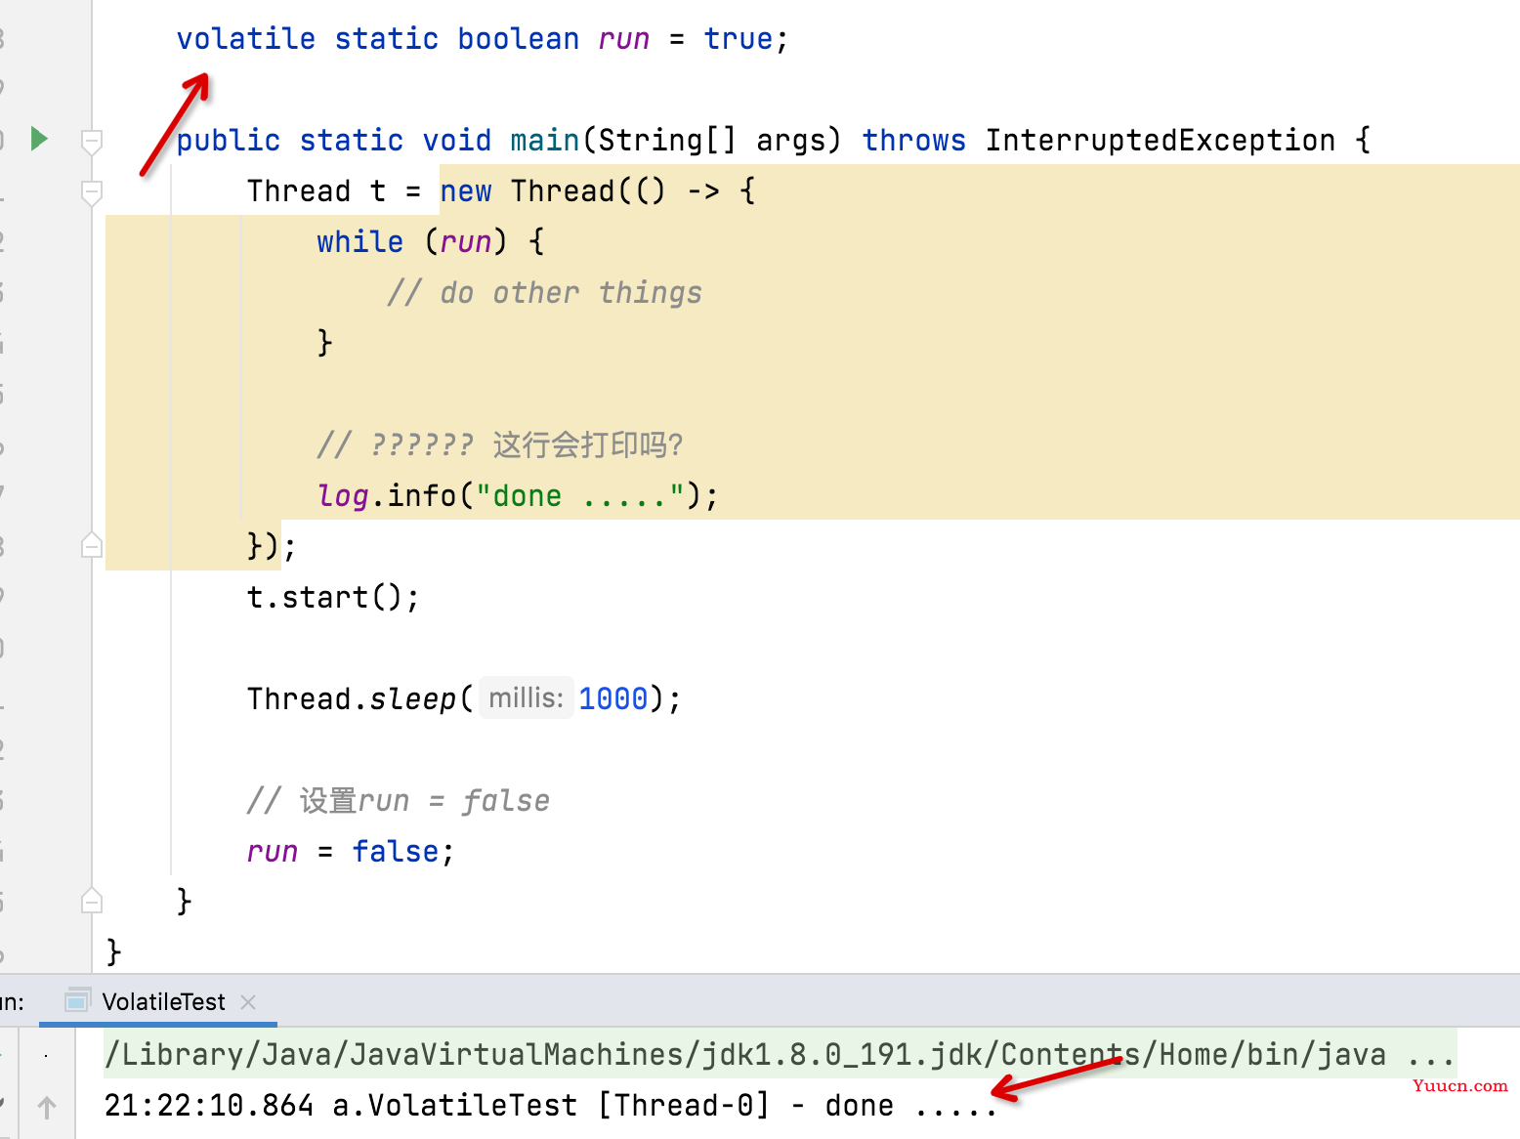Click the t.start() call line
The width and height of the screenshot is (1520, 1139).
click(333, 597)
